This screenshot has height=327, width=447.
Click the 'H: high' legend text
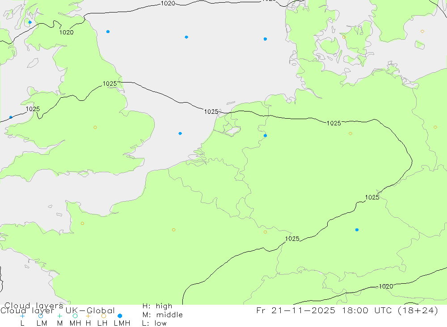pos(157,306)
